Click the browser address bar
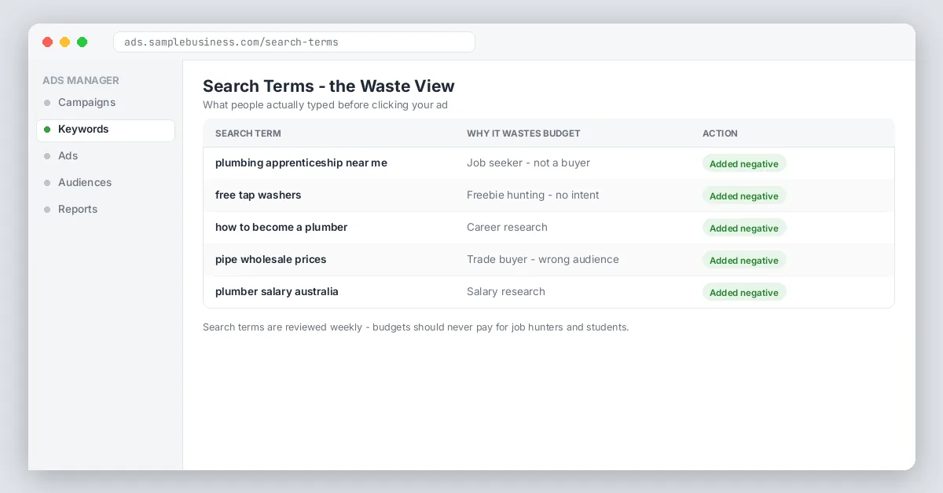 (294, 42)
